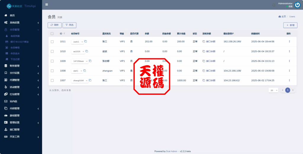Open the ceshi1 account dropdown
Image resolution: width=303 pixels, height=154 pixels.
pyautogui.click(x=78, y=42)
